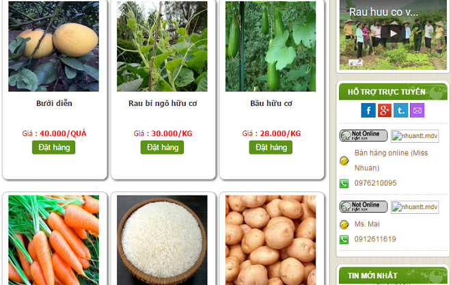This screenshot has width=451, height=285.
Task: Open the Bưởi diễn product title
Action: [x=54, y=103]
